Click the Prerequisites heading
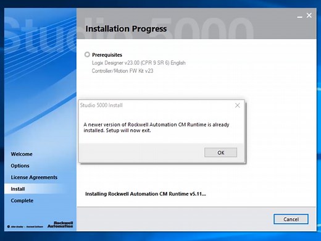The width and height of the screenshot is (321, 241). 107,55
